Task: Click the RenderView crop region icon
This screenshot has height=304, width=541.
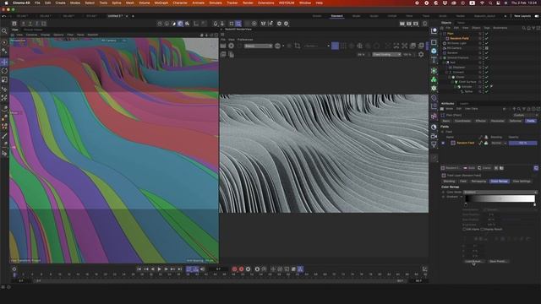Action: [298, 46]
